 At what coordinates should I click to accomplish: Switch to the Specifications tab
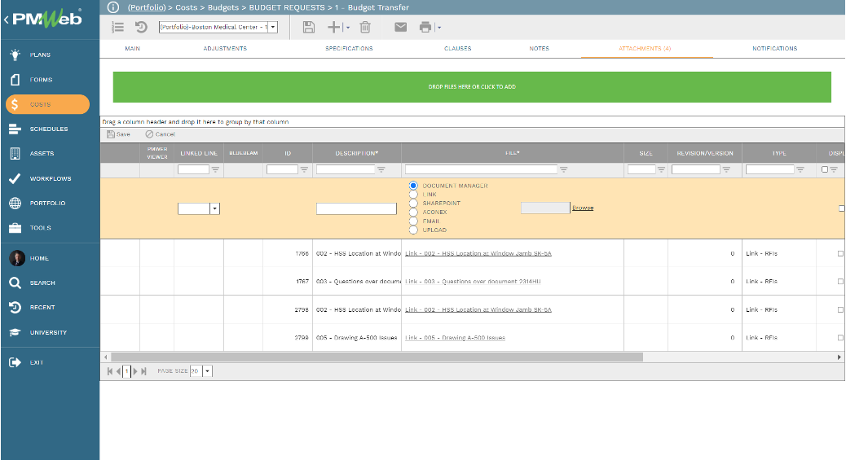[x=349, y=49]
